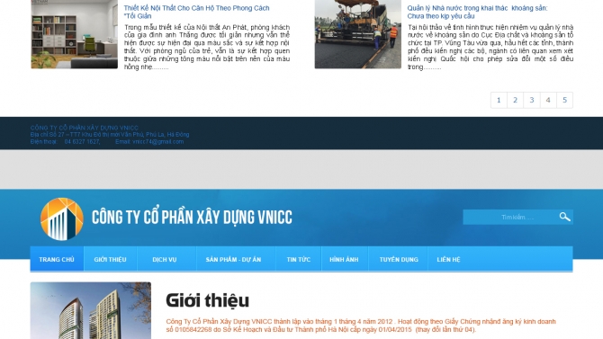Click footer address line Địa chỉ Số 27

110,135
